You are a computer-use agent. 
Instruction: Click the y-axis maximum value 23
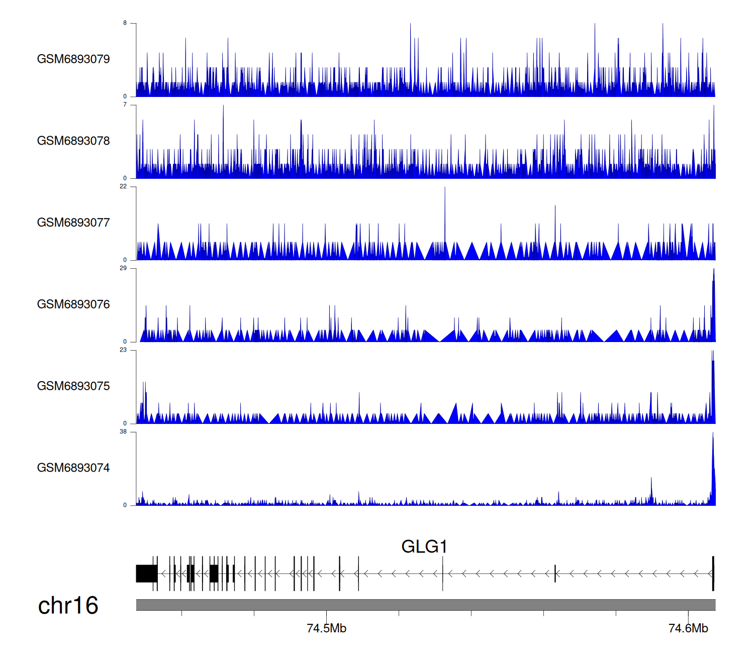123,350
